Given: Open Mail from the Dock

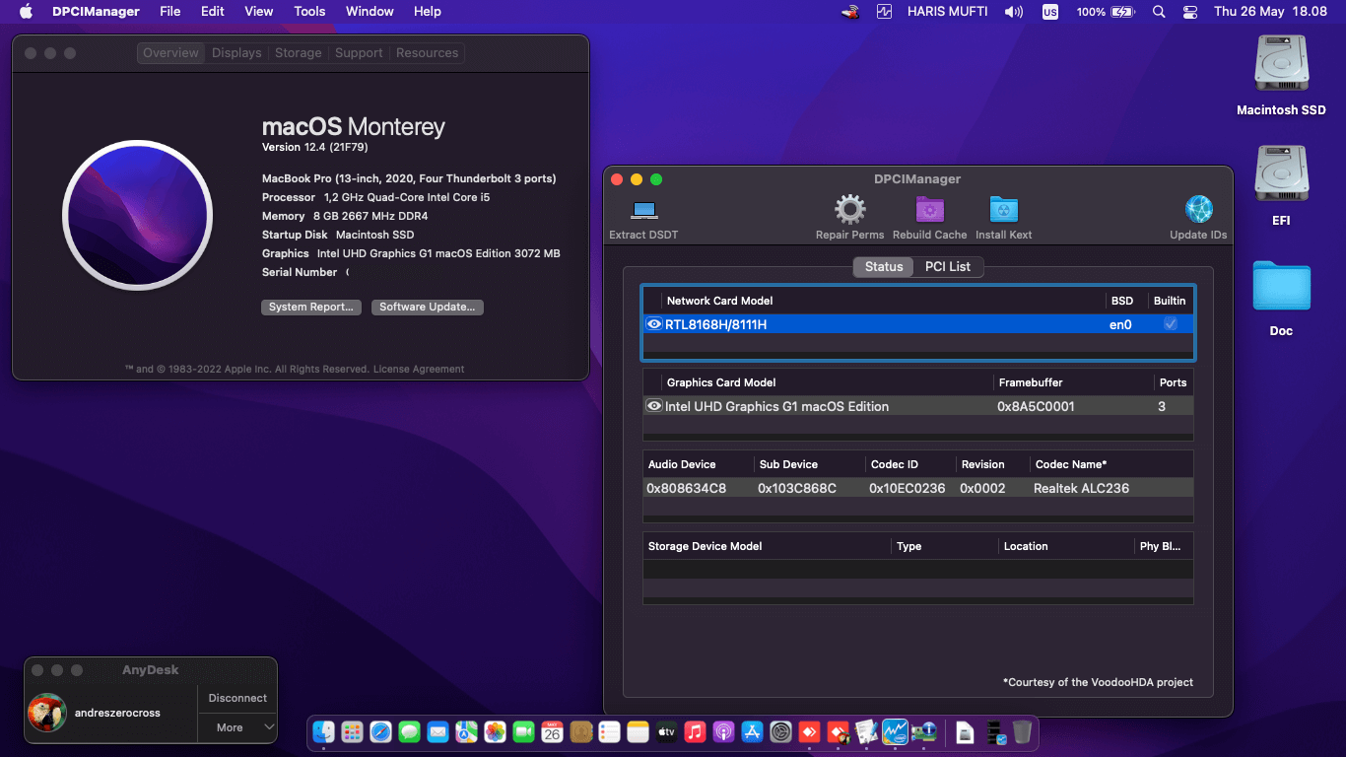Looking at the screenshot, I should tap(437, 731).
